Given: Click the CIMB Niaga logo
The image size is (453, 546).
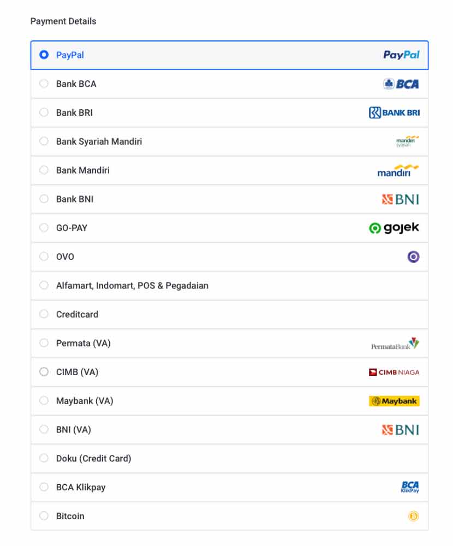Looking at the screenshot, I should pyautogui.click(x=394, y=372).
